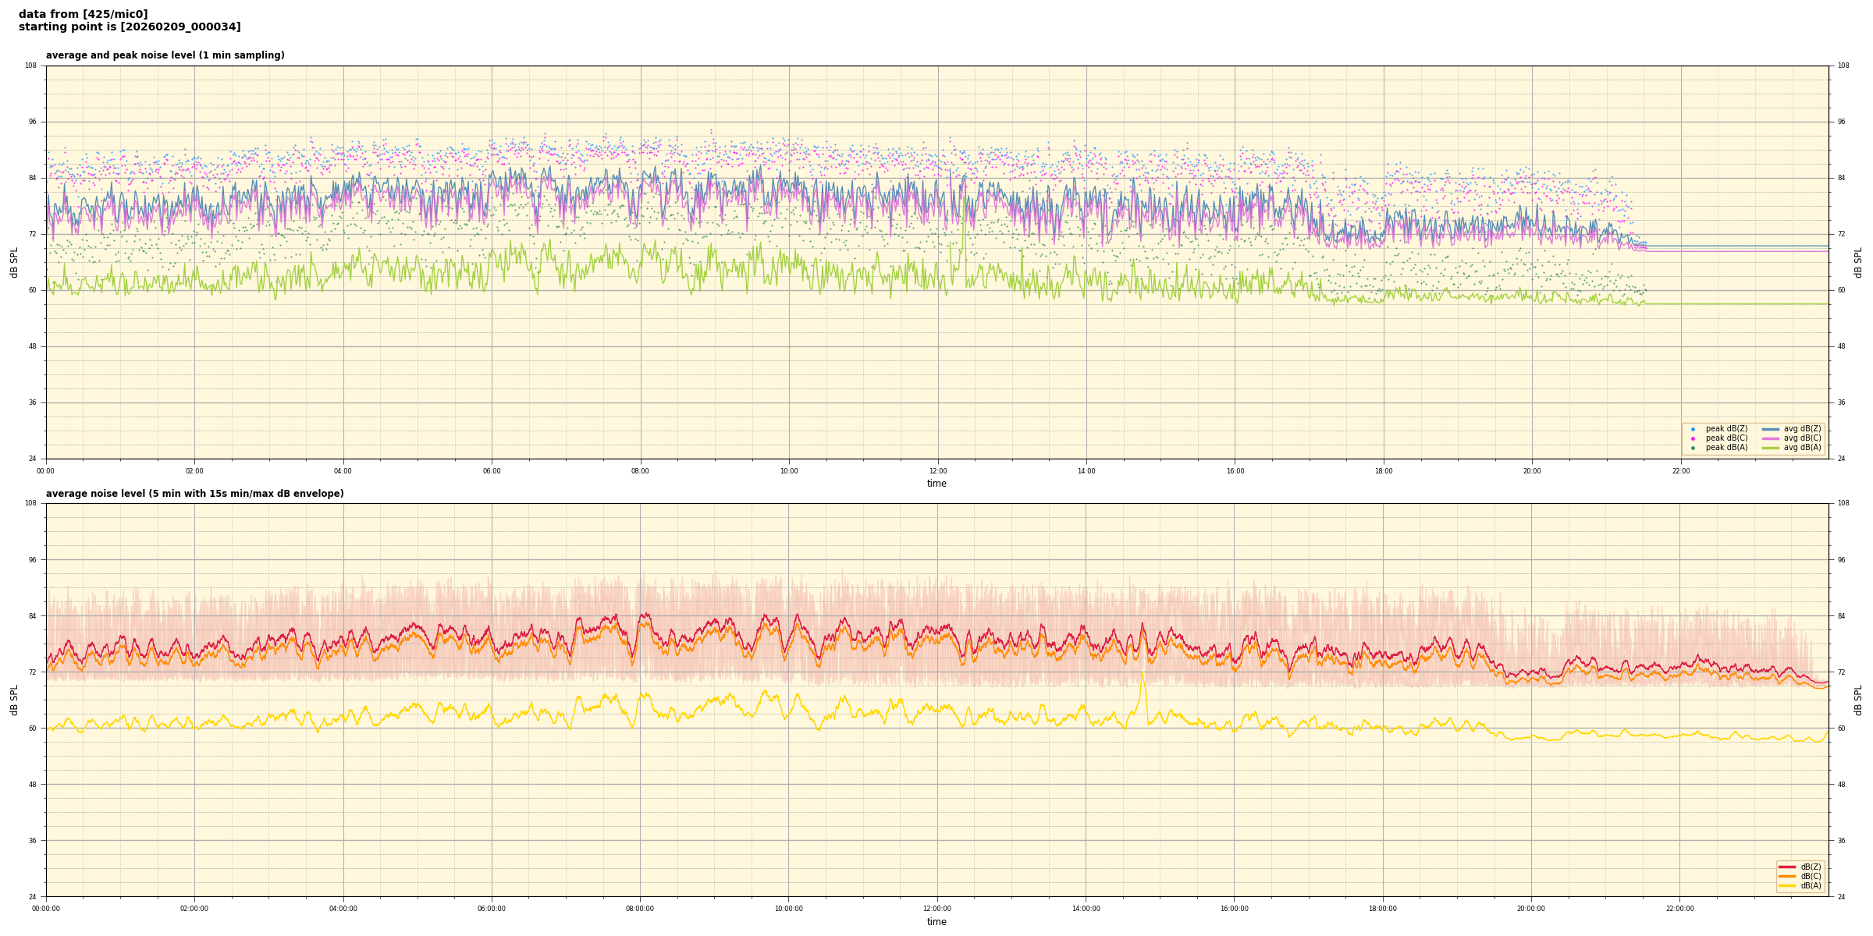Click the 22:00 tick label on upper chart
This screenshot has width=1873, height=936.
point(1680,471)
